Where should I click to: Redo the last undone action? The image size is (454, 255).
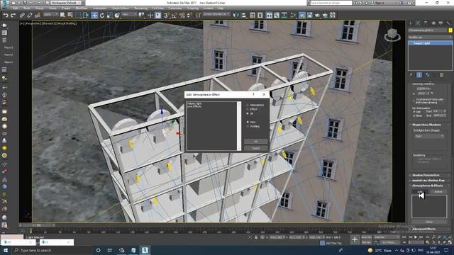click(x=13, y=15)
